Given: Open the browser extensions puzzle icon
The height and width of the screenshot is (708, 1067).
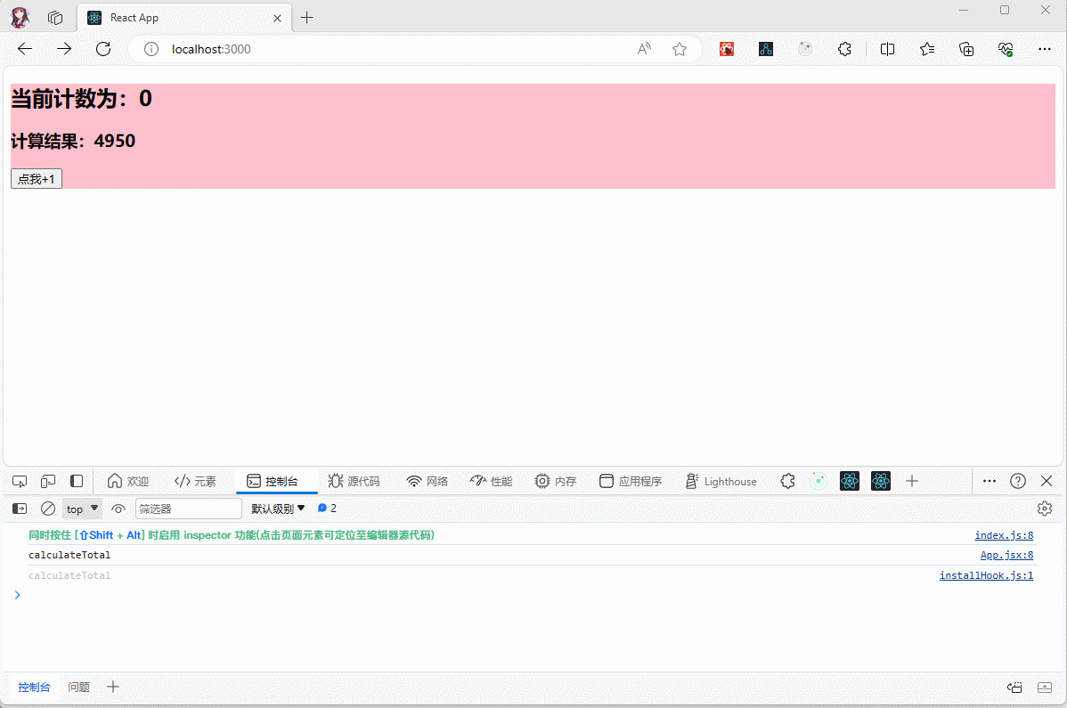Looking at the screenshot, I should pyautogui.click(x=844, y=49).
